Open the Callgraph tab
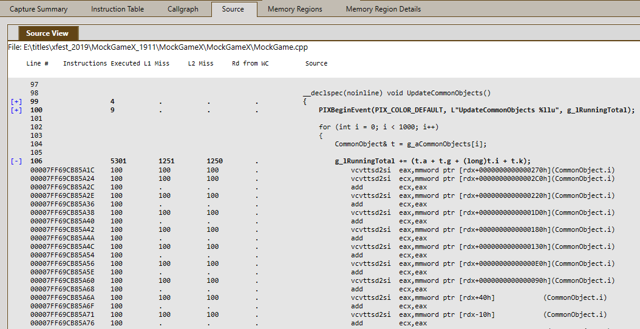 coord(183,9)
